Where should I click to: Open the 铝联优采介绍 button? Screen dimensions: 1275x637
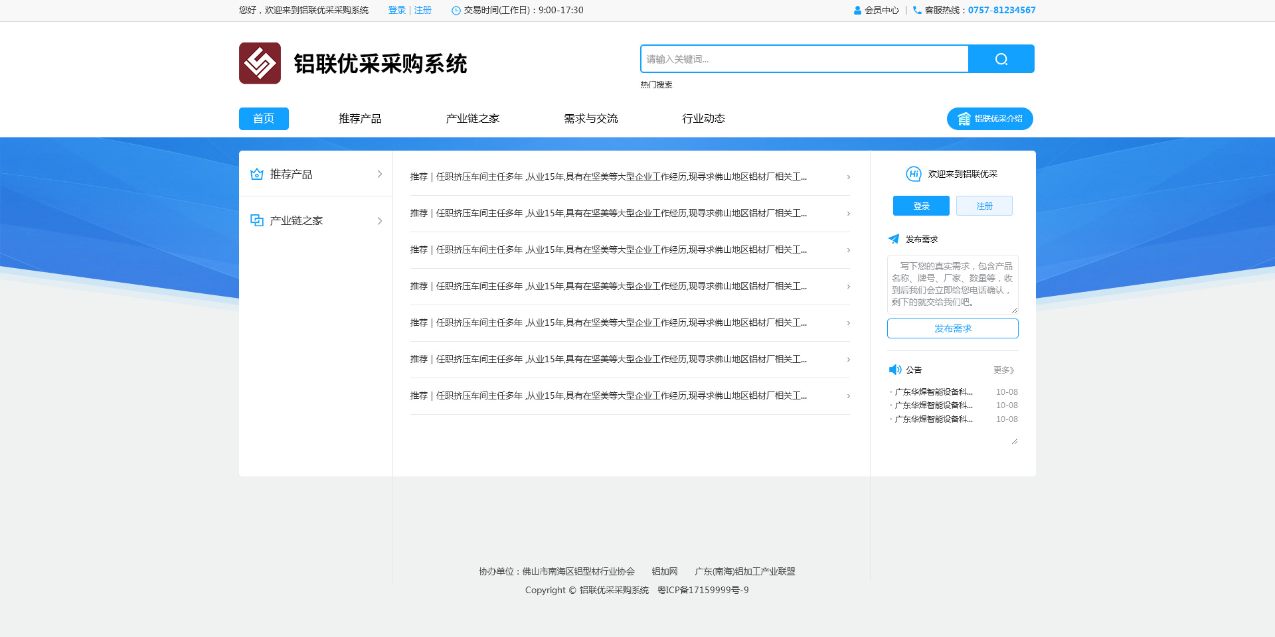point(989,119)
